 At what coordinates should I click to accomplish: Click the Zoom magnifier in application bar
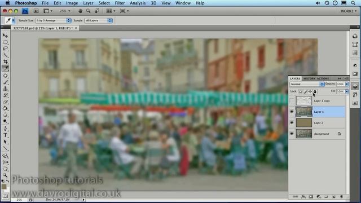[x=88, y=11]
